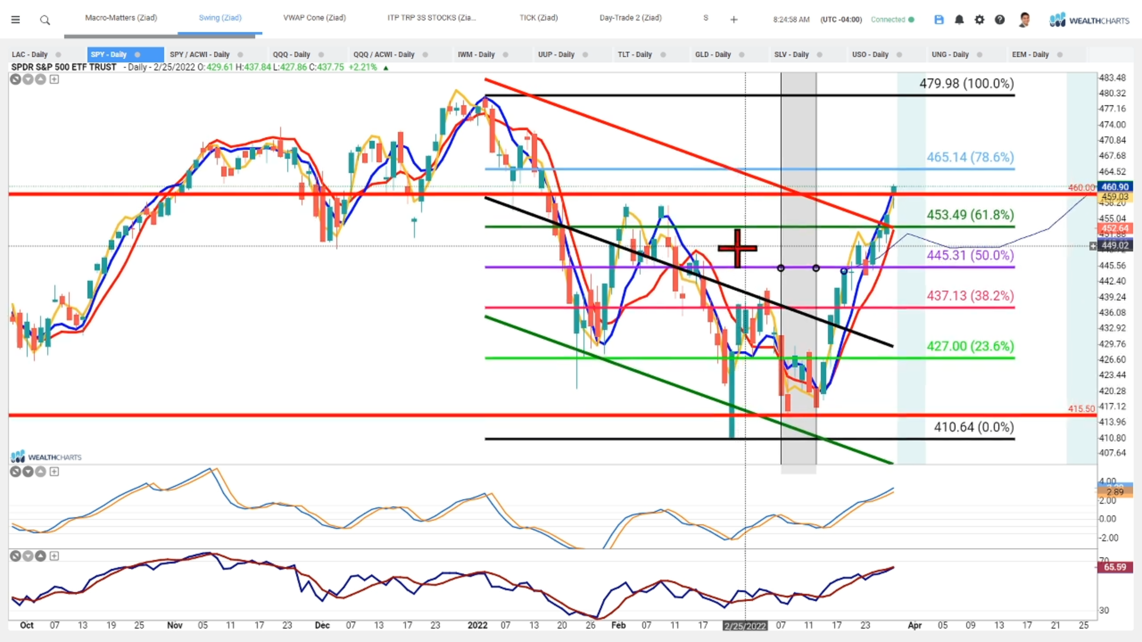Viewport: 1142px width, 642px height.
Task: Click the WealthCharts logo in header
Action: pos(1089,20)
